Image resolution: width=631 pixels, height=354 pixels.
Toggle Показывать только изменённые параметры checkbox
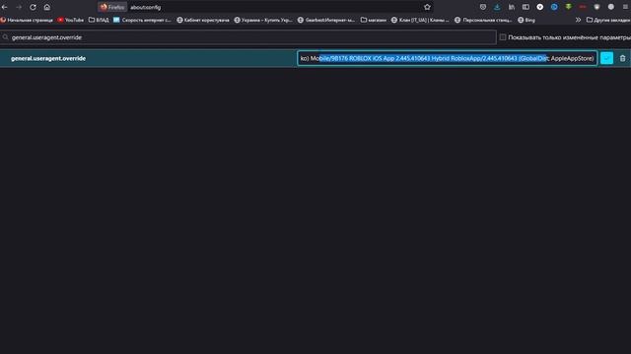503,37
